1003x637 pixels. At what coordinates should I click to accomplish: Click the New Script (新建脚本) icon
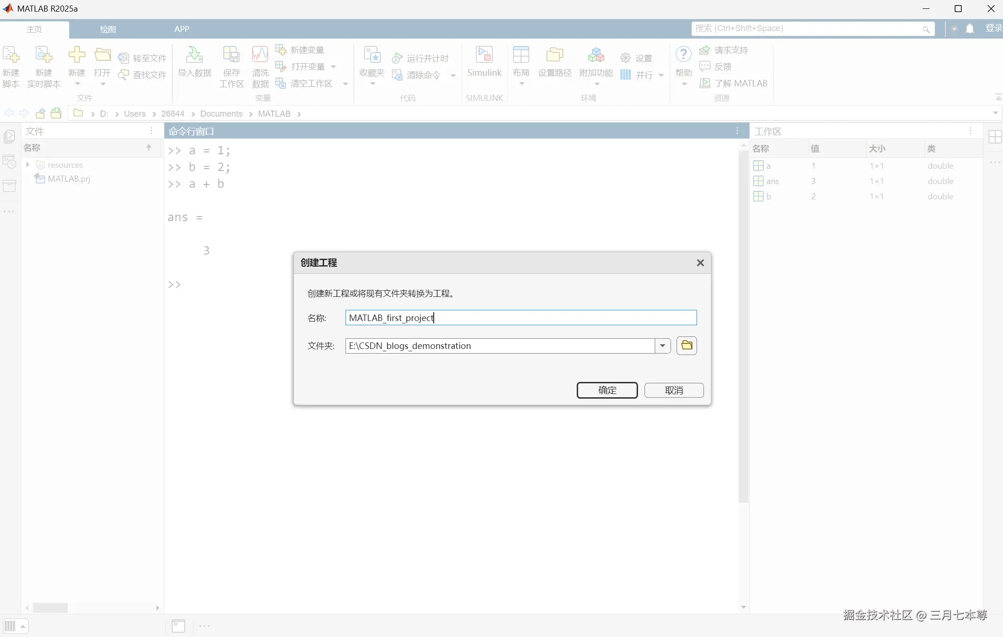[11, 55]
